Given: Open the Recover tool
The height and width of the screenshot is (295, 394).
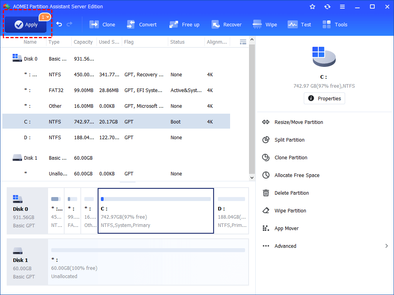Looking at the screenshot, I should click(x=227, y=24).
